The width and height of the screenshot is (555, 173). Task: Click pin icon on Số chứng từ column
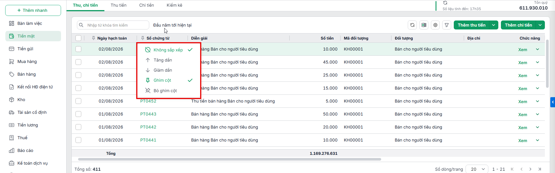pyautogui.click(x=143, y=38)
